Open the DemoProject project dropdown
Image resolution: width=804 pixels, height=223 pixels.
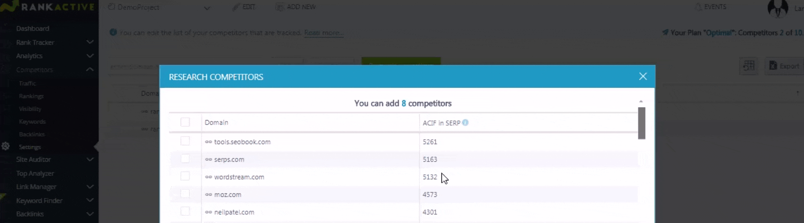(159, 7)
